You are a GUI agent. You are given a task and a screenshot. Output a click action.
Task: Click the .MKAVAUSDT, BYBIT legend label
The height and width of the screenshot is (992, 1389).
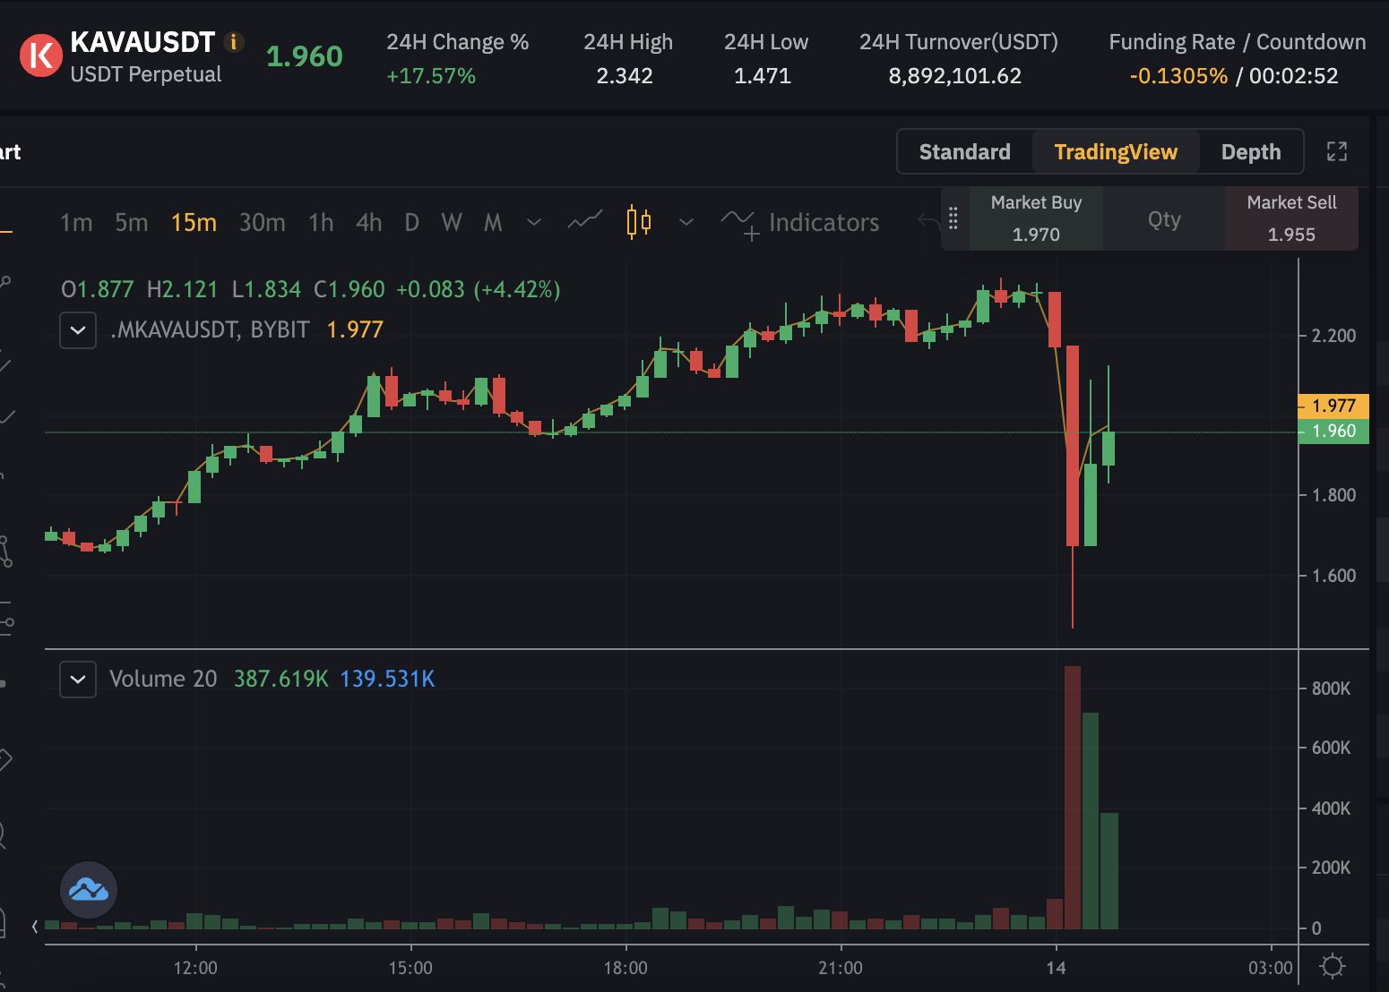click(210, 329)
